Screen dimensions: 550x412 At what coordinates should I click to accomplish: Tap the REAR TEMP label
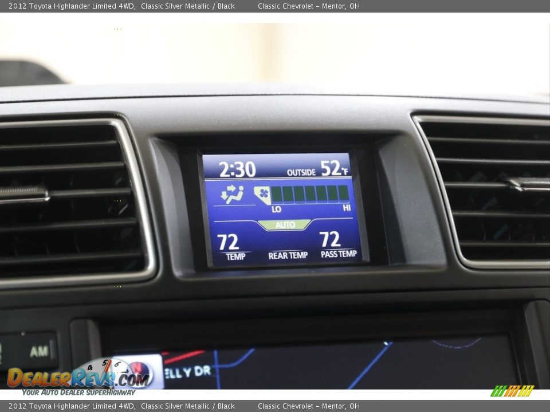coord(288,256)
